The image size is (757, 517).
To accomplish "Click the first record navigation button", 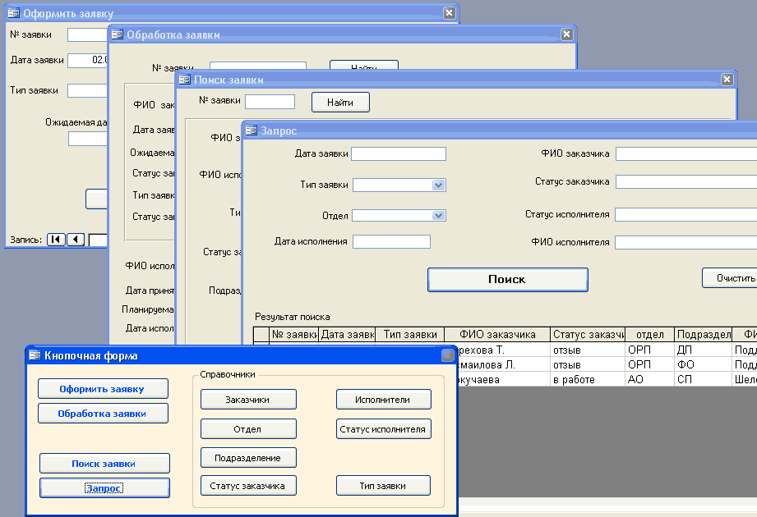I will pos(56,240).
